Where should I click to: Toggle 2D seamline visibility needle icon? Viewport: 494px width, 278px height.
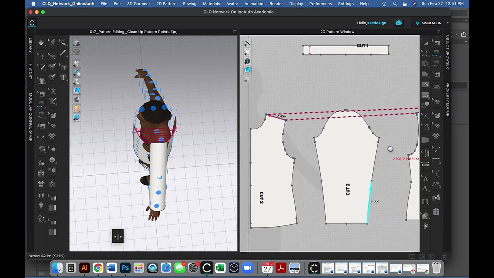(x=247, y=43)
